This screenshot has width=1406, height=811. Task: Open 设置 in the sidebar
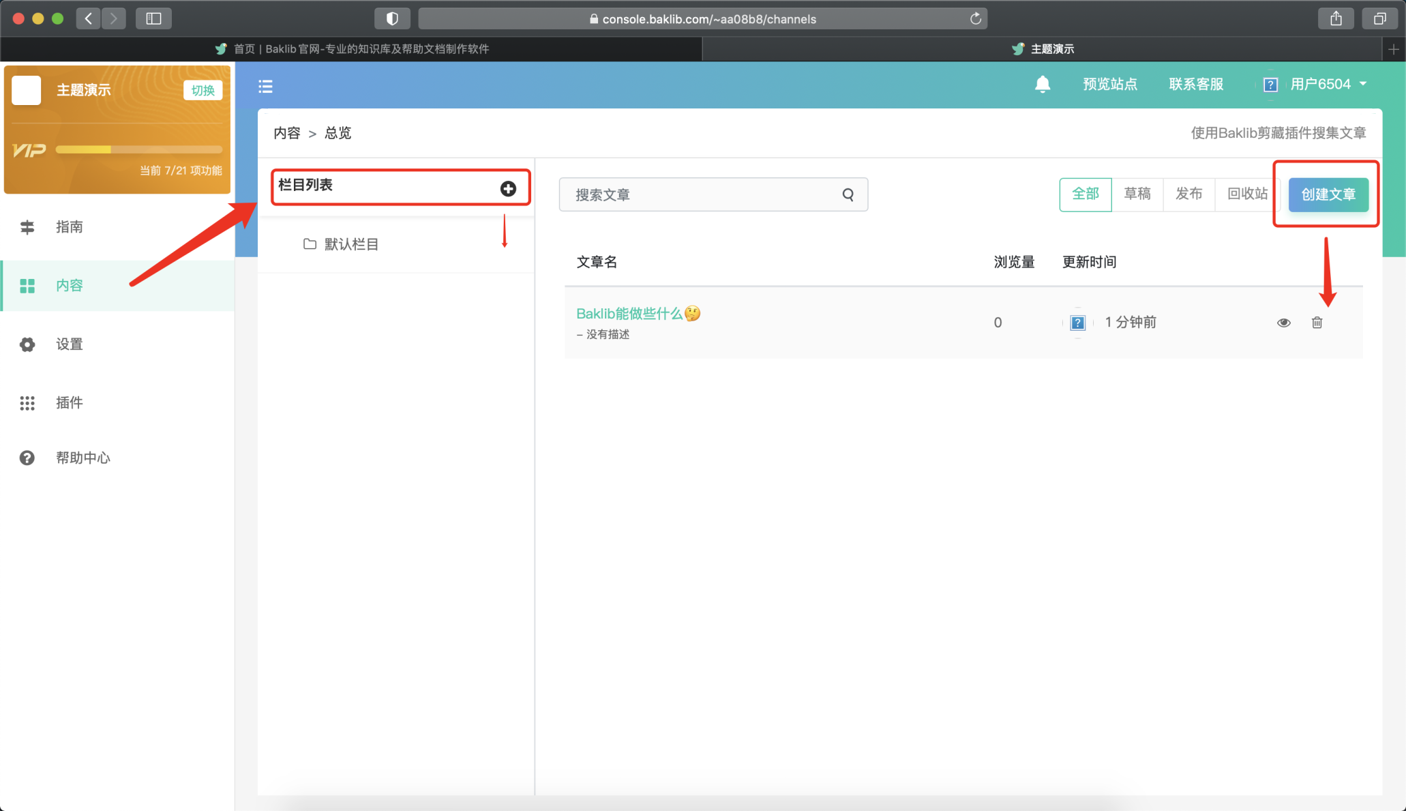69,344
